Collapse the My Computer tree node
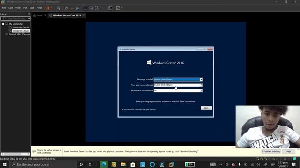 coord(3,24)
